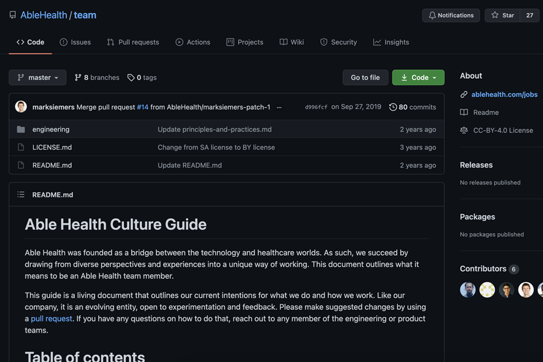Switch to the Issues tab
This screenshot has width=543, height=362.
(x=75, y=42)
